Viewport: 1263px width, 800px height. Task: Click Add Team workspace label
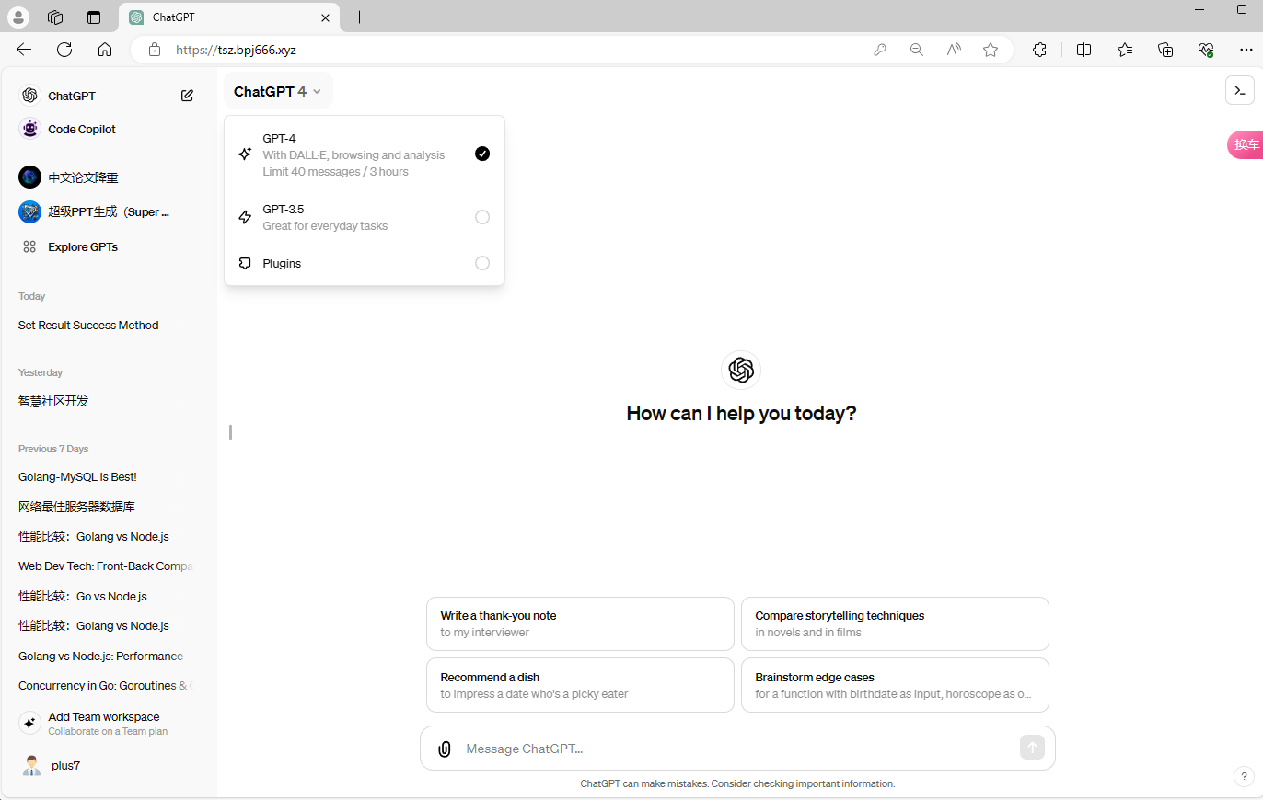pyautogui.click(x=104, y=716)
